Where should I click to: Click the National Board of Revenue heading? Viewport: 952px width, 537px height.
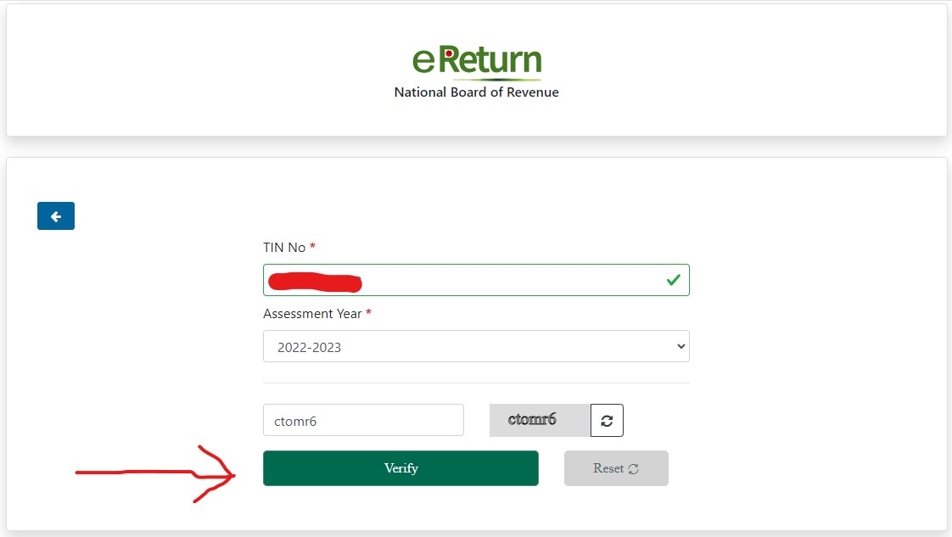(476, 92)
